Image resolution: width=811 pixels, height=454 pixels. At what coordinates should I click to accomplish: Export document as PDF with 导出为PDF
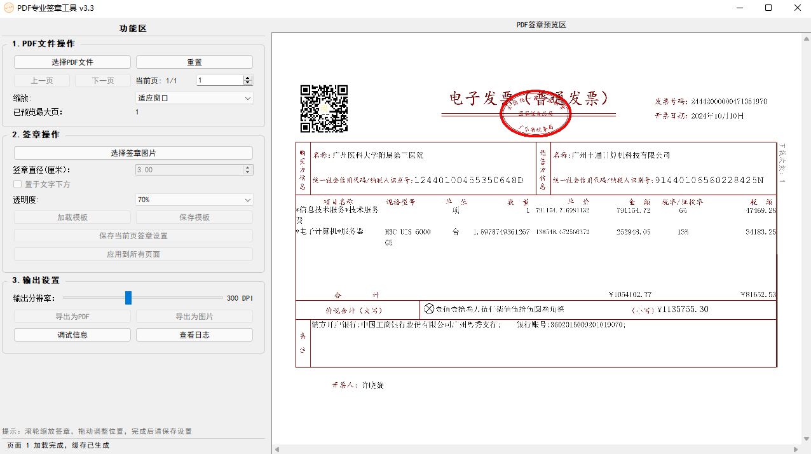pos(72,316)
